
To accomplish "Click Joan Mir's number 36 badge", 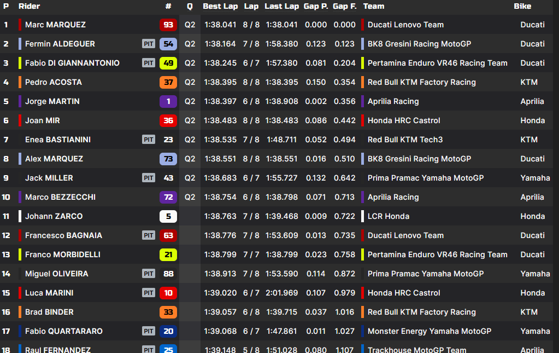I will (168, 120).
